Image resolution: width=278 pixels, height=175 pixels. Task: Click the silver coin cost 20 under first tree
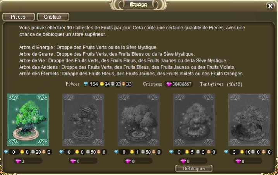(36, 152)
